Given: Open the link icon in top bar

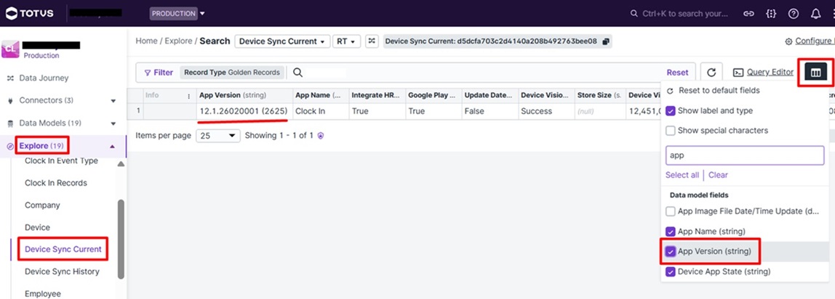Looking at the screenshot, I should click(x=748, y=14).
